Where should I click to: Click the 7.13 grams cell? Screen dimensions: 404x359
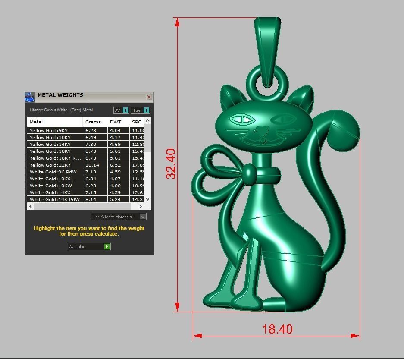[x=95, y=172]
